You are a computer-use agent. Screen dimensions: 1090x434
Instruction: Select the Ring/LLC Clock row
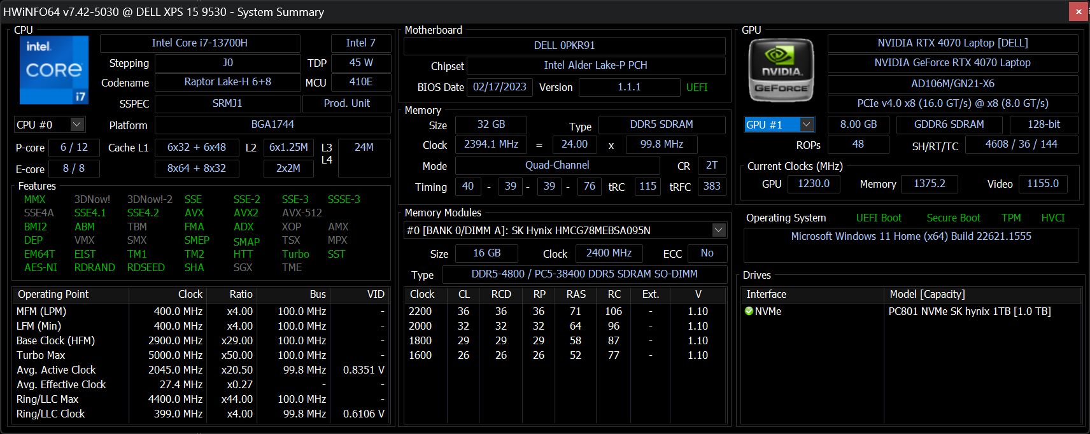[200, 414]
